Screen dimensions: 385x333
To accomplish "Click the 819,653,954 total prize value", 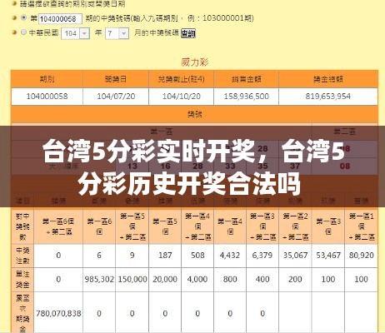I will pyautogui.click(x=328, y=97).
